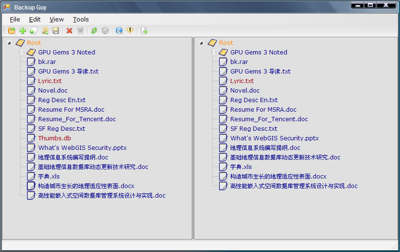
Task: Click the file icon beside left Thumbs.db
Action: tap(31, 138)
